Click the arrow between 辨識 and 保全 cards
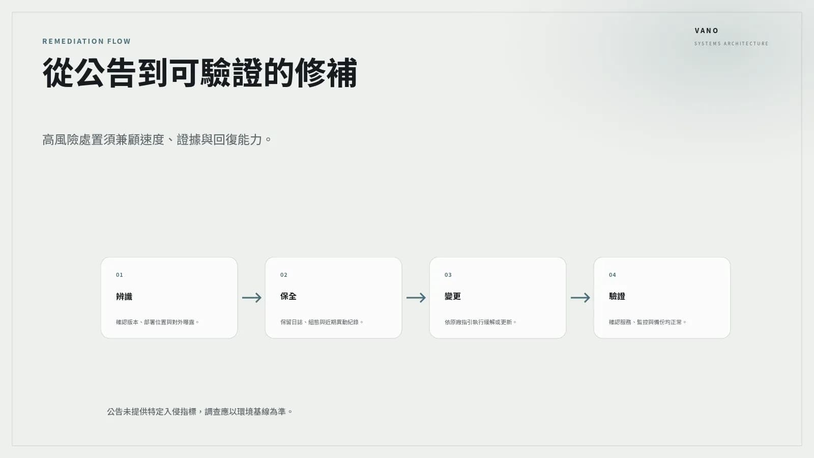This screenshot has width=814, height=458. click(251, 298)
